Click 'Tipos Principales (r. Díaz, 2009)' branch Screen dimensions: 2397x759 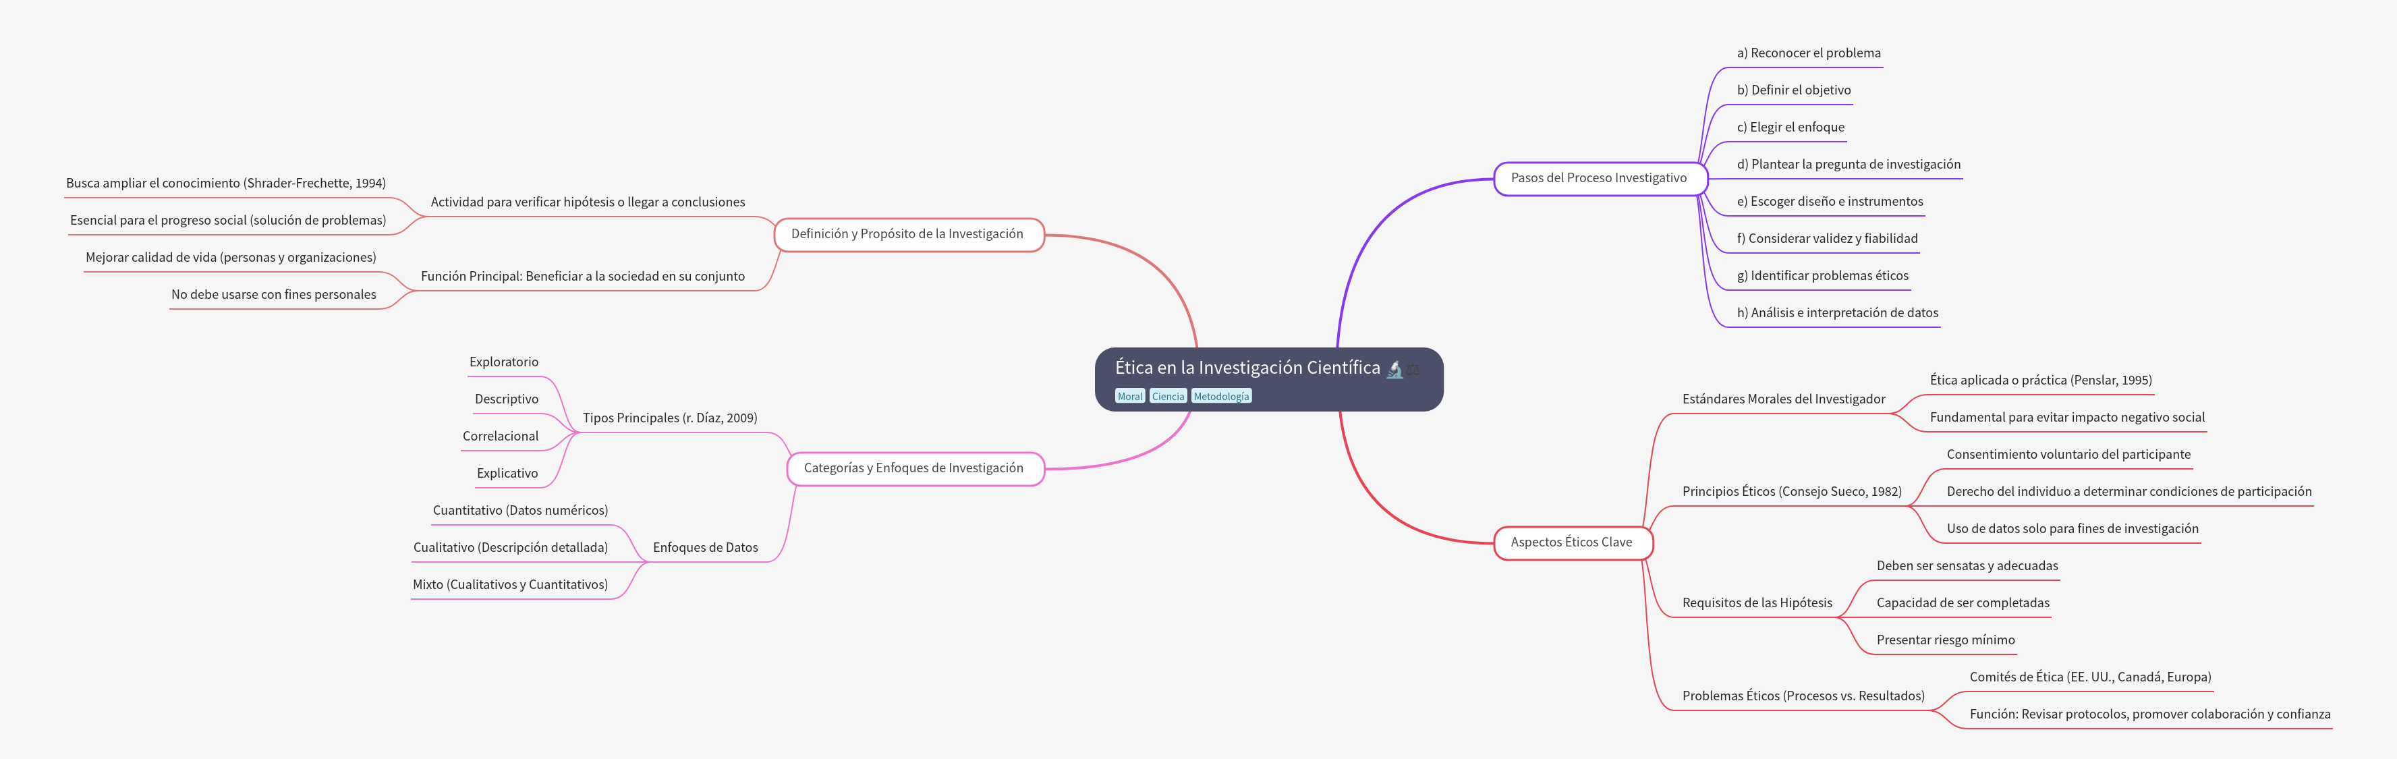click(669, 418)
